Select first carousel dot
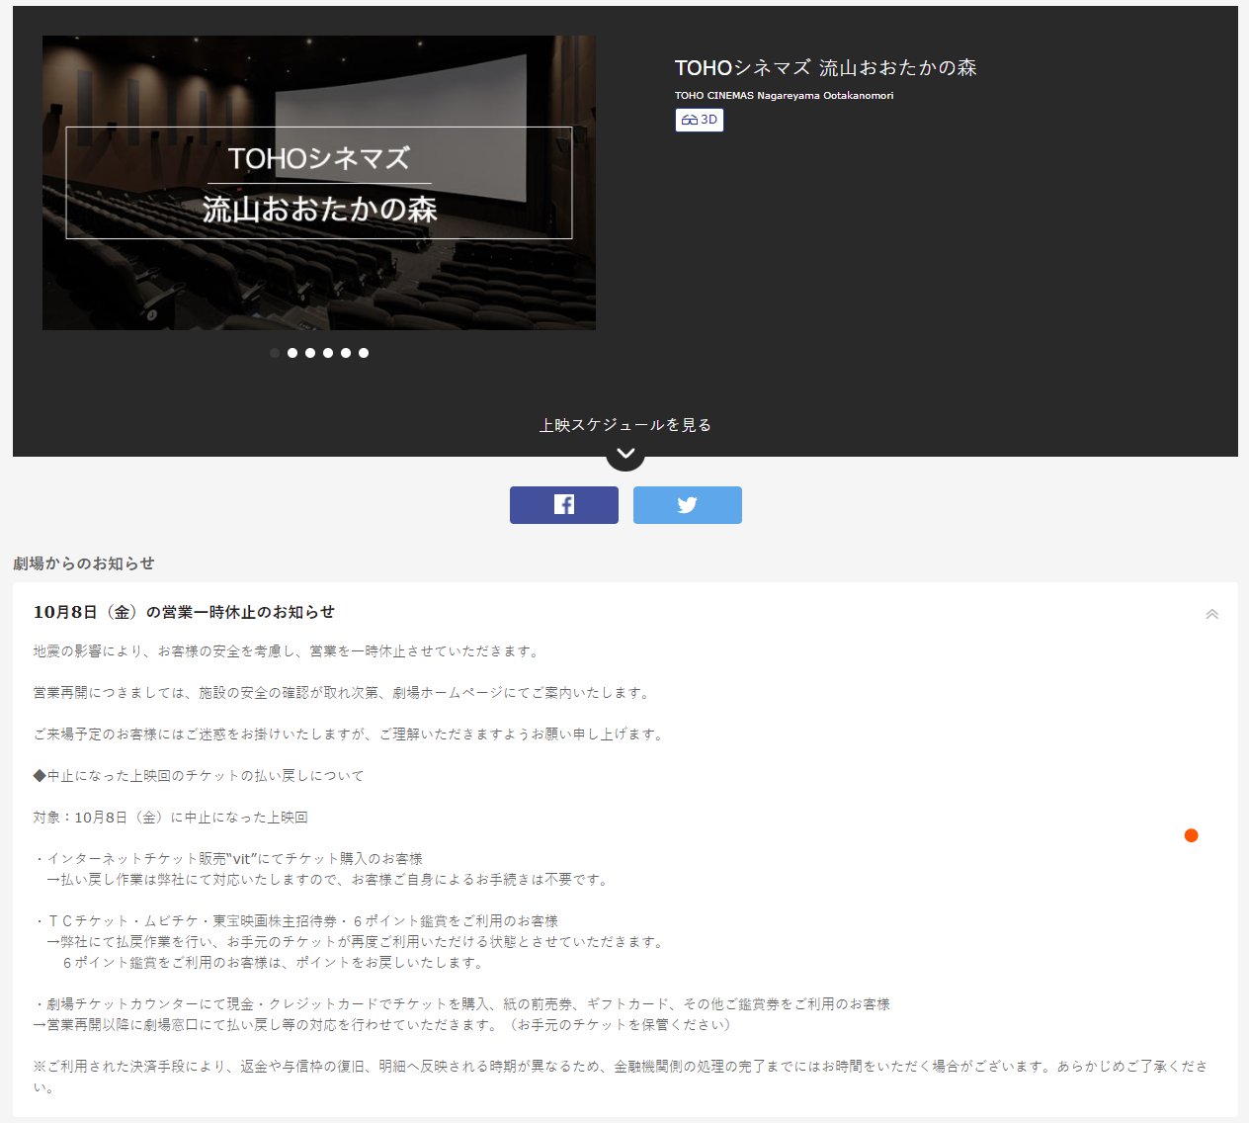 coord(275,353)
